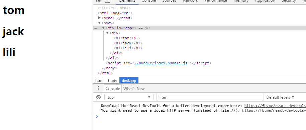Viewport: 306px width, 130px height.
Task: Select the h1 jack element line
Action: pyautogui.click(x=128, y=43)
